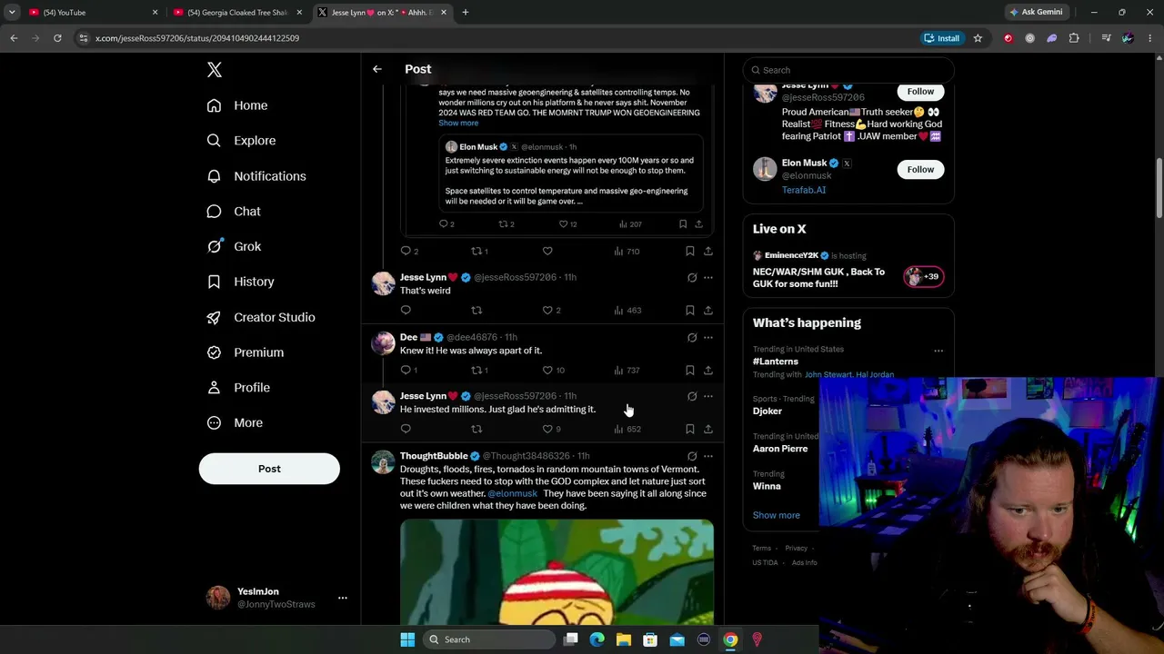The height and width of the screenshot is (654, 1164).
Task: Open Grok in the sidebar
Action: click(234, 246)
